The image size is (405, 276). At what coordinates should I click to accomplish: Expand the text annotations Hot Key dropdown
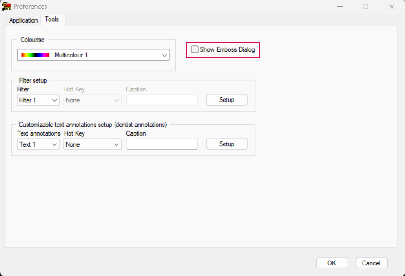click(x=92, y=144)
